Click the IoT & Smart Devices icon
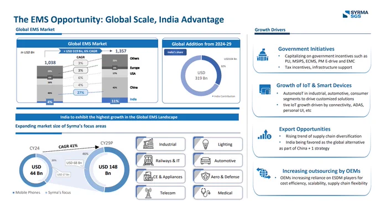The image size is (376, 201). pyautogui.click(x=265, y=89)
